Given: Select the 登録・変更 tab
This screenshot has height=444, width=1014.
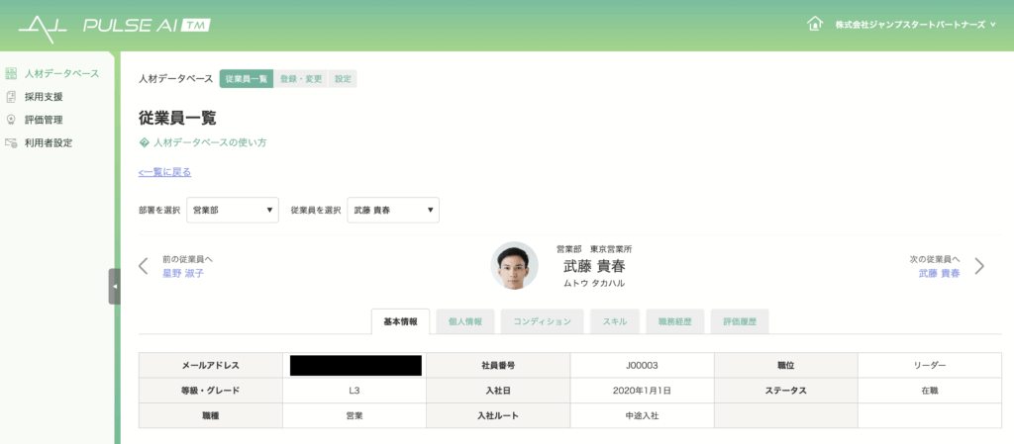Looking at the screenshot, I should 301,79.
